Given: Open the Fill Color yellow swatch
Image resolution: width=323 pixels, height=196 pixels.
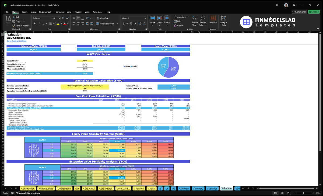Looking at the screenshot, I should 58,24.
